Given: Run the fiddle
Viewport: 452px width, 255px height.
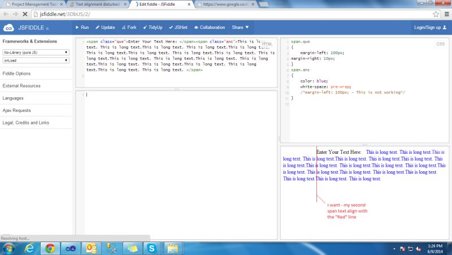Looking at the screenshot, I should (82, 27).
